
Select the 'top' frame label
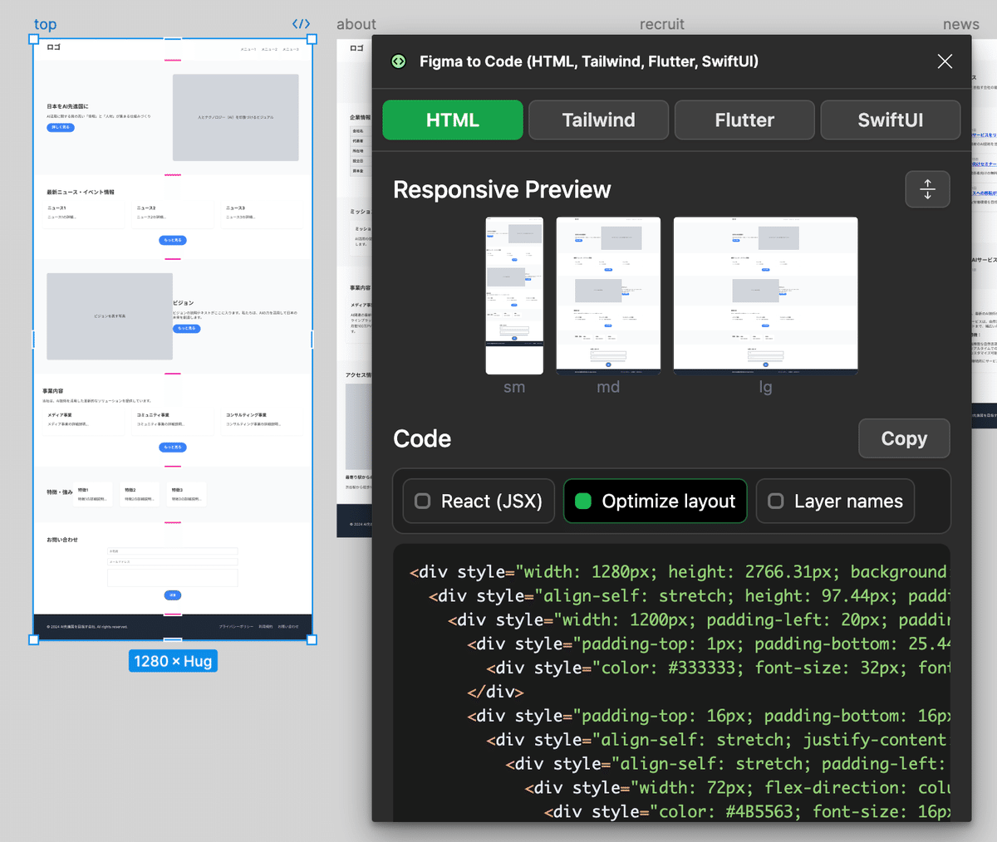point(45,25)
